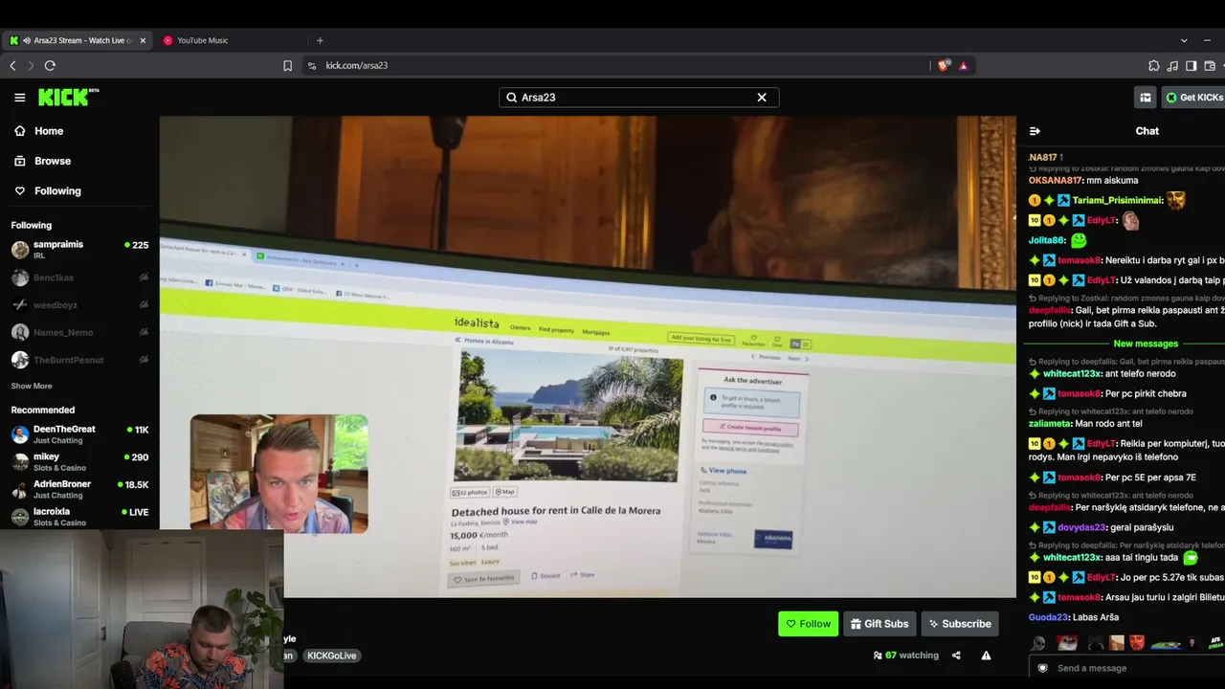This screenshot has width=1225, height=689.
Task: Open Benc1kas channel in Following list
Action: tap(79, 278)
